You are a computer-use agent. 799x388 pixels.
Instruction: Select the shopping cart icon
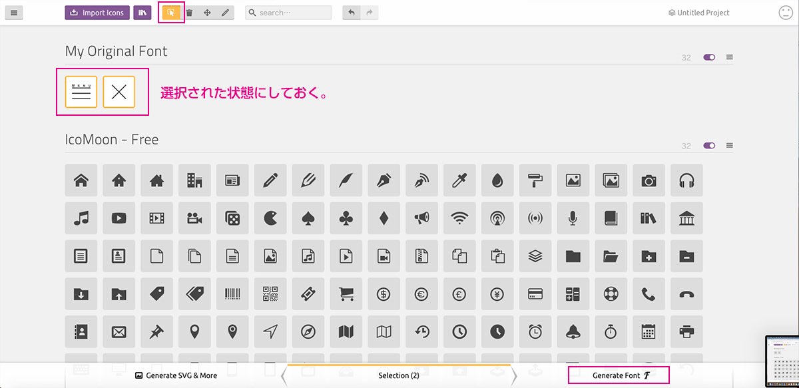pos(346,293)
